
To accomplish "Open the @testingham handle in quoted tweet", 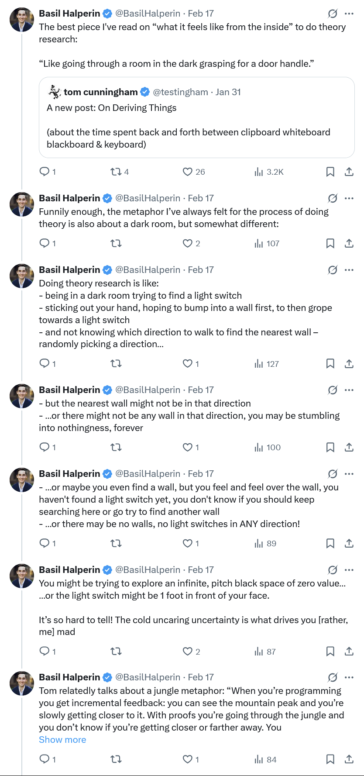I will pos(180,92).
